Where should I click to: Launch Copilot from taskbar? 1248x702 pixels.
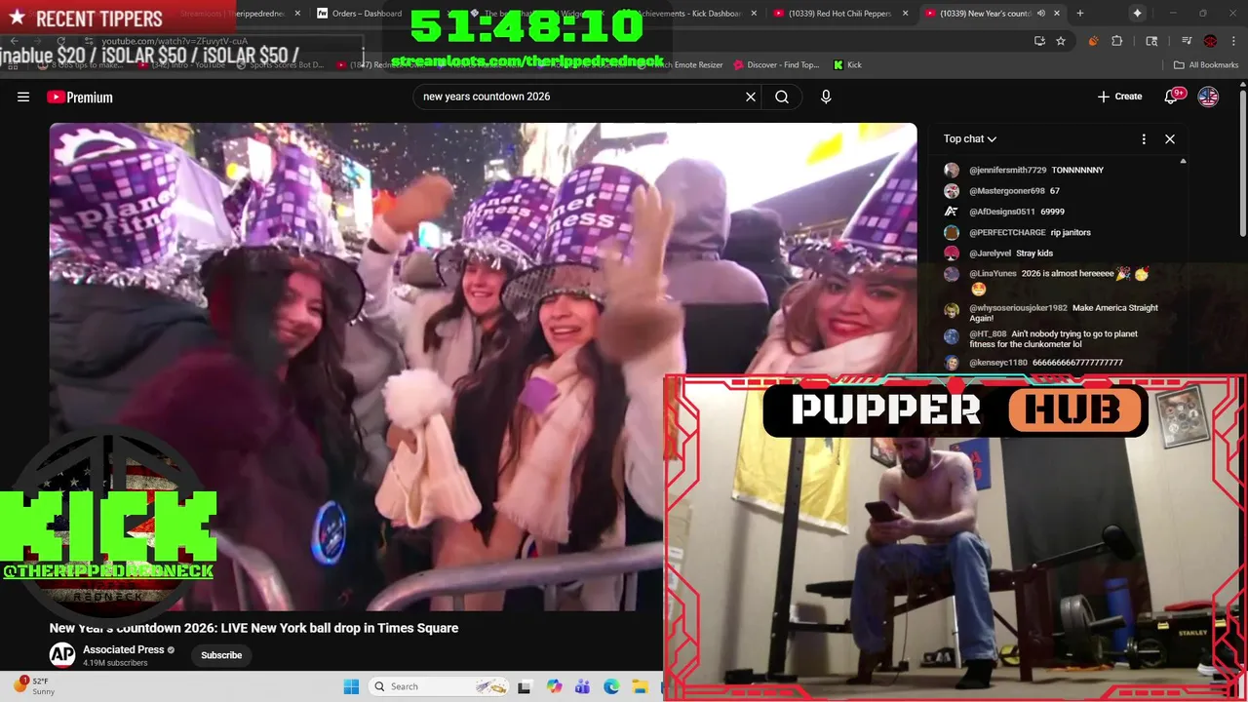554,686
